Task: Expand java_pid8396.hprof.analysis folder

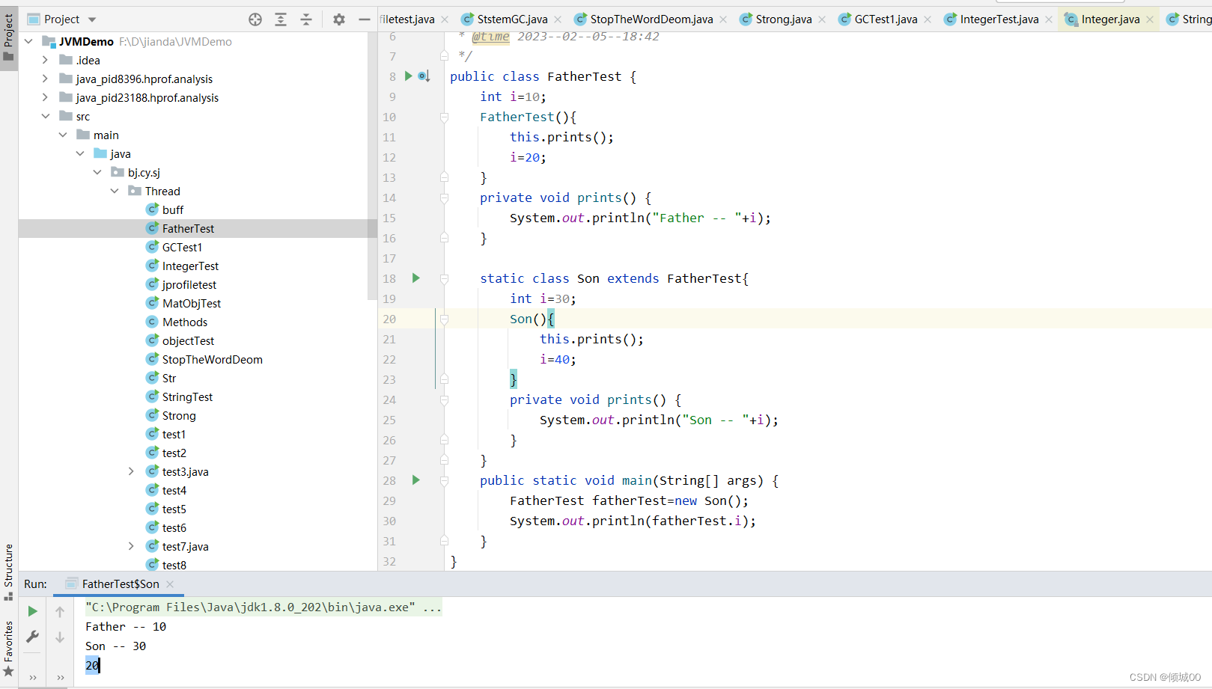Action: 45,79
